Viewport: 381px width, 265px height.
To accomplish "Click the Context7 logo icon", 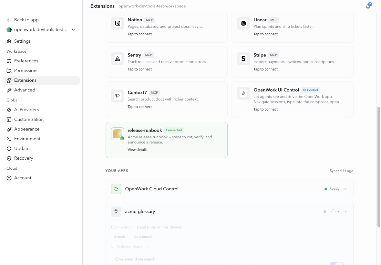I will [118, 96].
